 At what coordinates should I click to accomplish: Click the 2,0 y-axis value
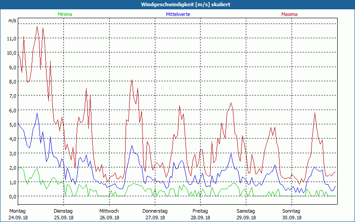(13, 168)
